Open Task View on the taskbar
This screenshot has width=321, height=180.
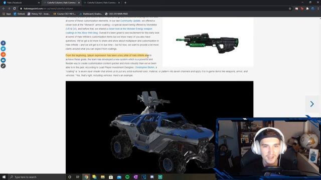(x=78, y=177)
